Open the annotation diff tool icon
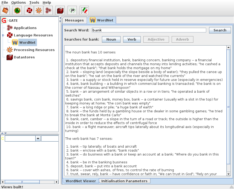Image resolution: width=234 pixels, height=189 pixels. [84, 10]
